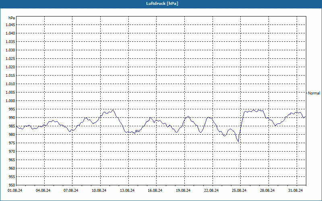The image size is (322, 201).
Task: Click the 01.08.24 date label
Action: click(15, 191)
